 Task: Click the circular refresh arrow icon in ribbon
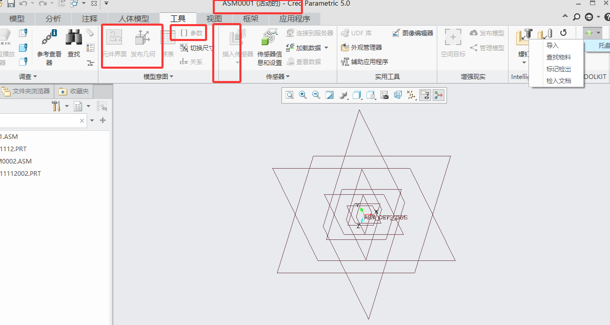(x=563, y=33)
